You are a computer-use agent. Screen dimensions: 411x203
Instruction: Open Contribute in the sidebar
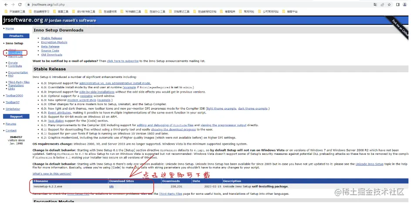(15, 66)
